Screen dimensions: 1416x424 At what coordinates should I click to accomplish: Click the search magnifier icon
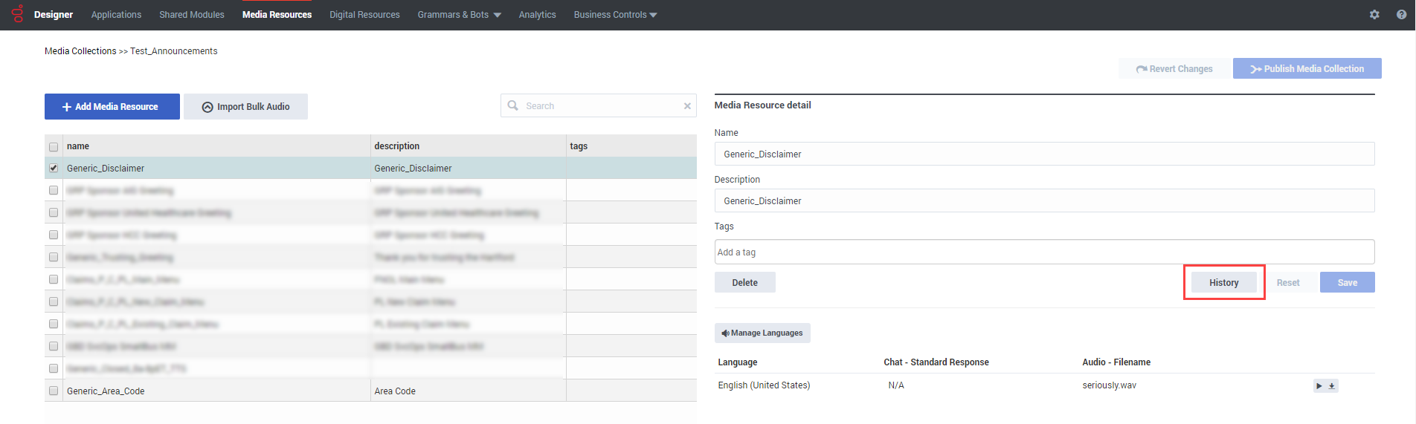coord(513,105)
